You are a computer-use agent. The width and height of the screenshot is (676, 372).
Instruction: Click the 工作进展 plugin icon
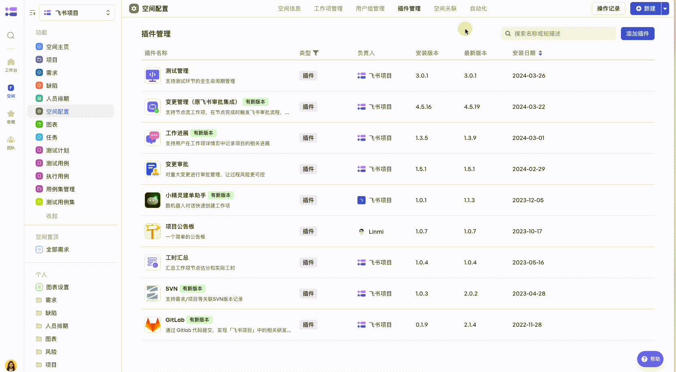153,138
